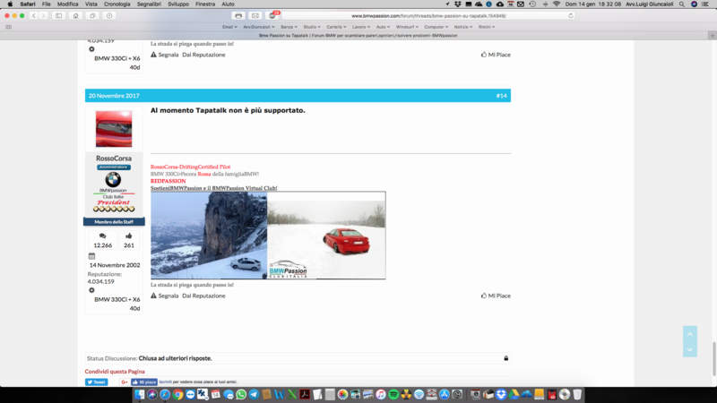The image size is (717, 403).
Task: Click Dai Reputazione under post #14
Action: click(x=203, y=296)
